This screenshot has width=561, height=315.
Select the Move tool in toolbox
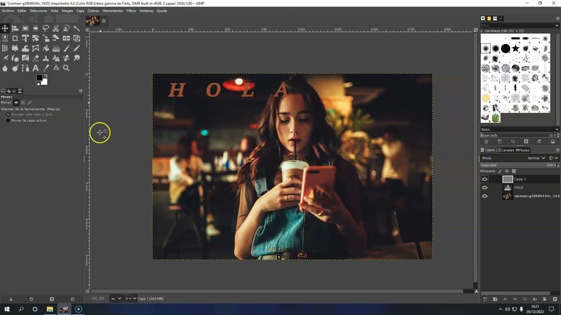[5, 28]
